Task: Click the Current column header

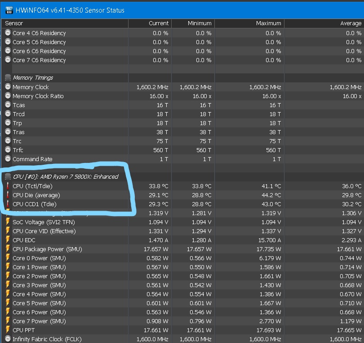Action: 150,23
